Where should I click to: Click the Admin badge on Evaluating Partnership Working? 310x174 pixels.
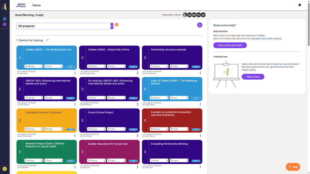(196, 161)
